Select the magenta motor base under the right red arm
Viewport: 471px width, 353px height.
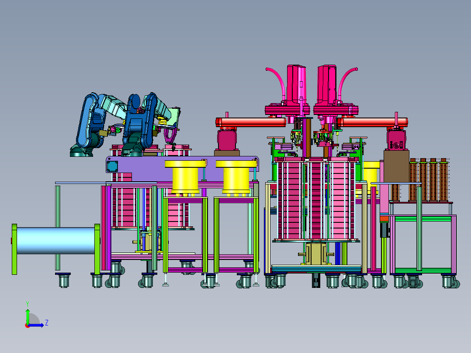[x=397, y=139]
